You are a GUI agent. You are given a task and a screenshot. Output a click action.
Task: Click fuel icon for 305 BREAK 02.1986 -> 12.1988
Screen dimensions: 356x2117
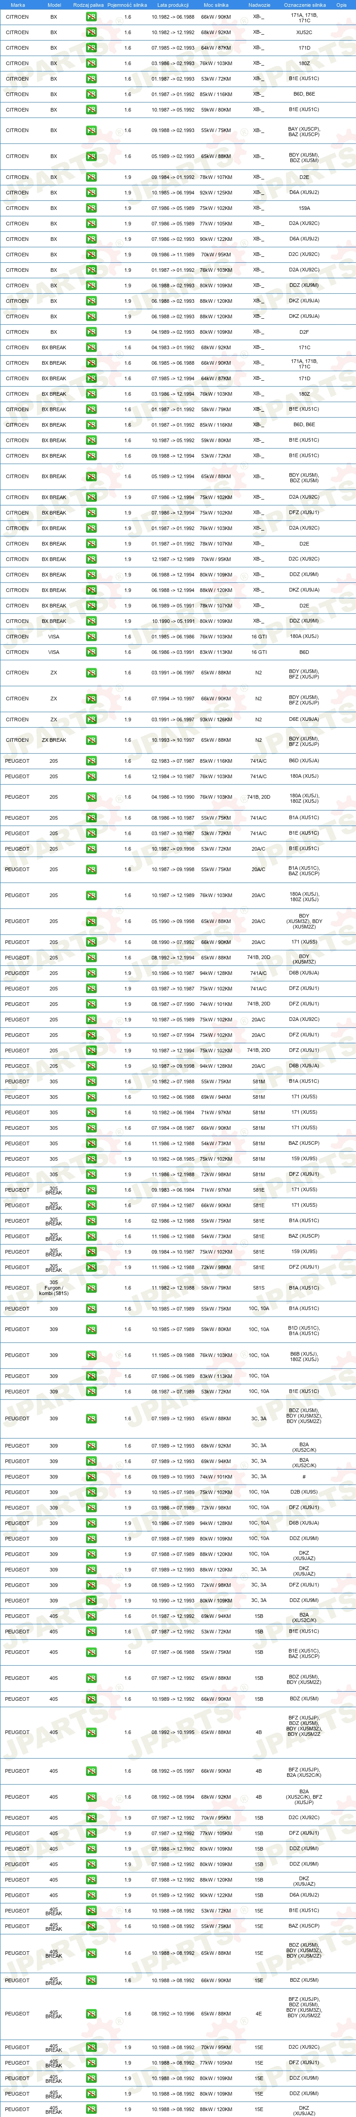[91, 1221]
